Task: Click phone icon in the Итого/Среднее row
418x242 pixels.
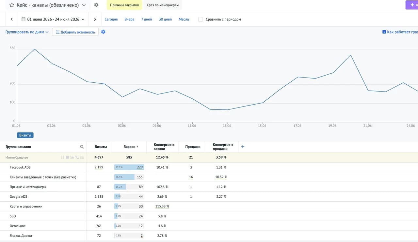Action: [77, 157]
